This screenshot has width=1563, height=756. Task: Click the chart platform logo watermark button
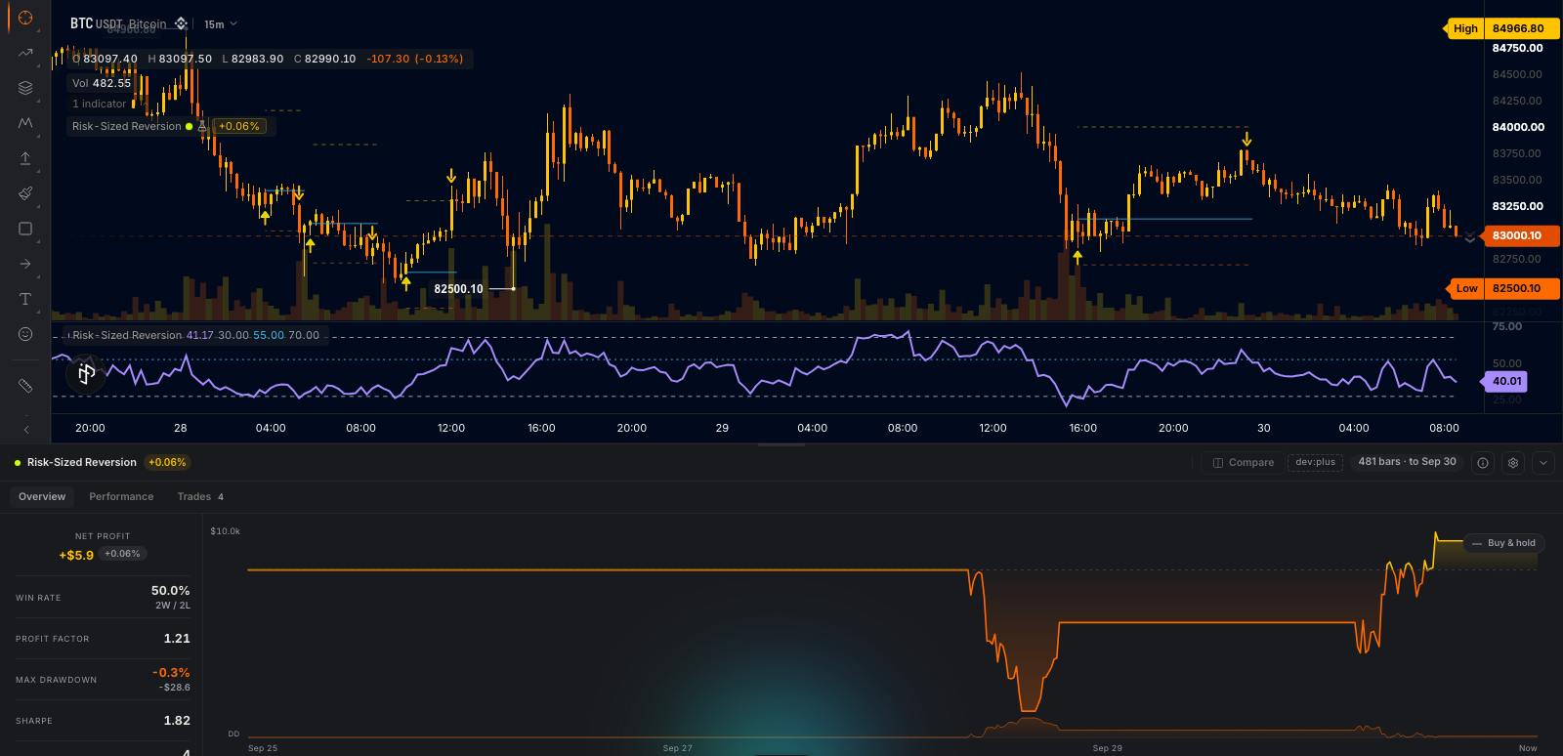pyautogui.click(x=86, y=373)
